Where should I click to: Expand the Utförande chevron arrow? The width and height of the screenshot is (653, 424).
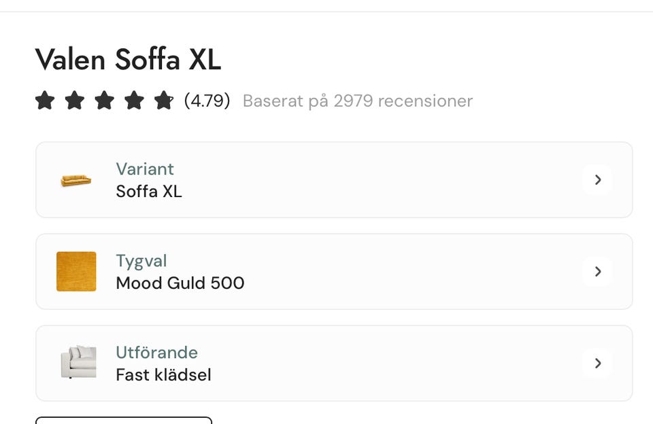point(598,364)
